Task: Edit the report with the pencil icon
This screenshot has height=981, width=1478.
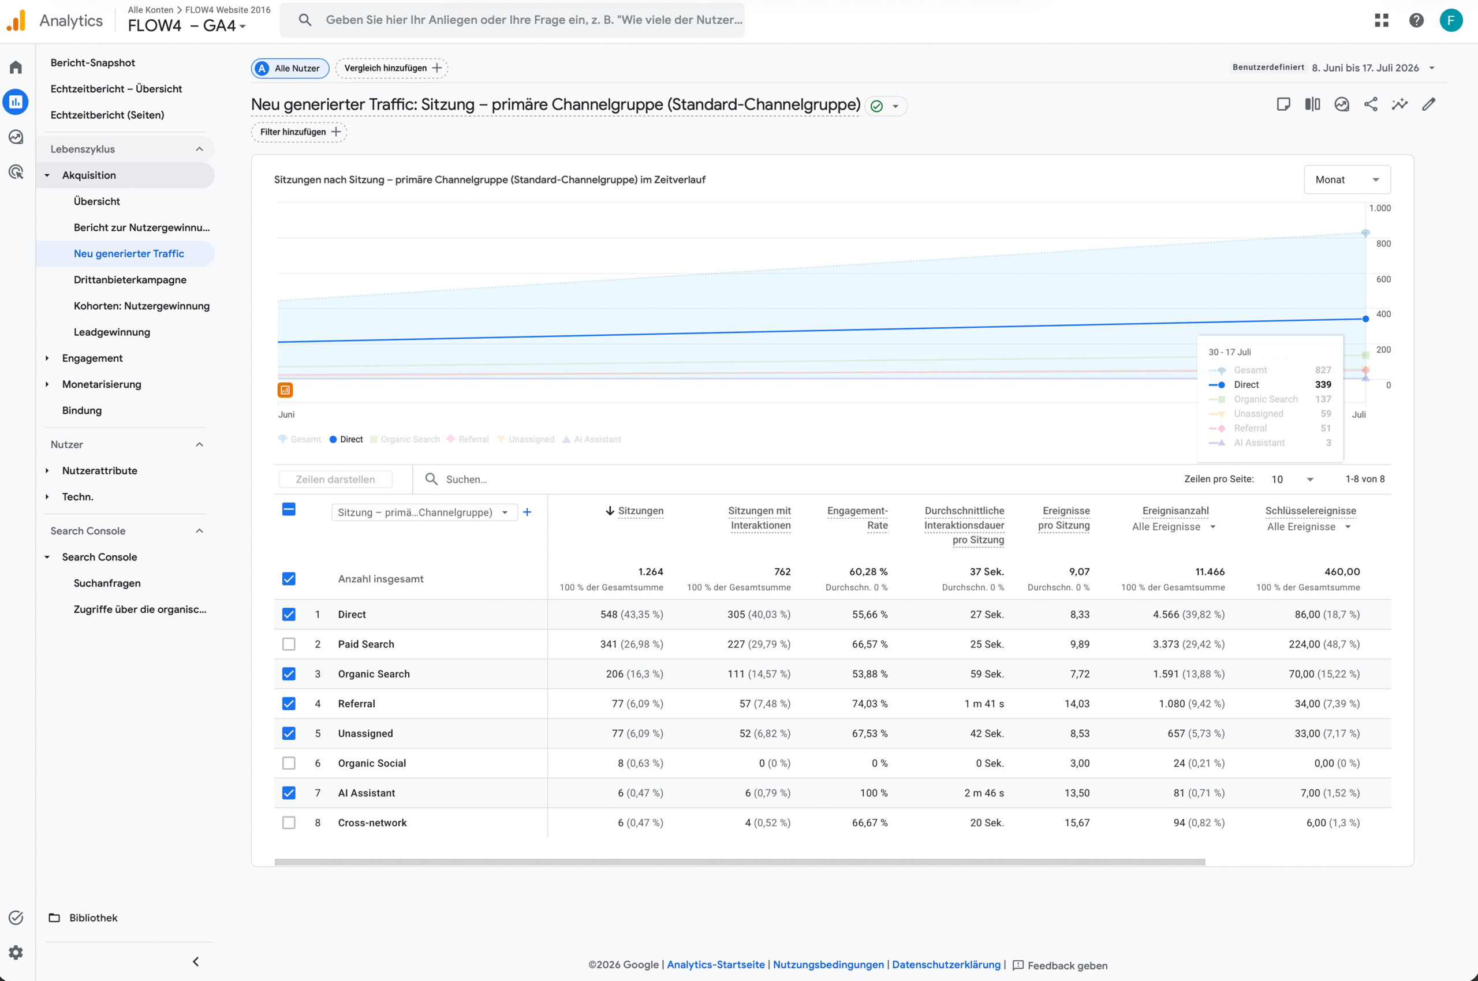Action: click(x=1428, y=104)
